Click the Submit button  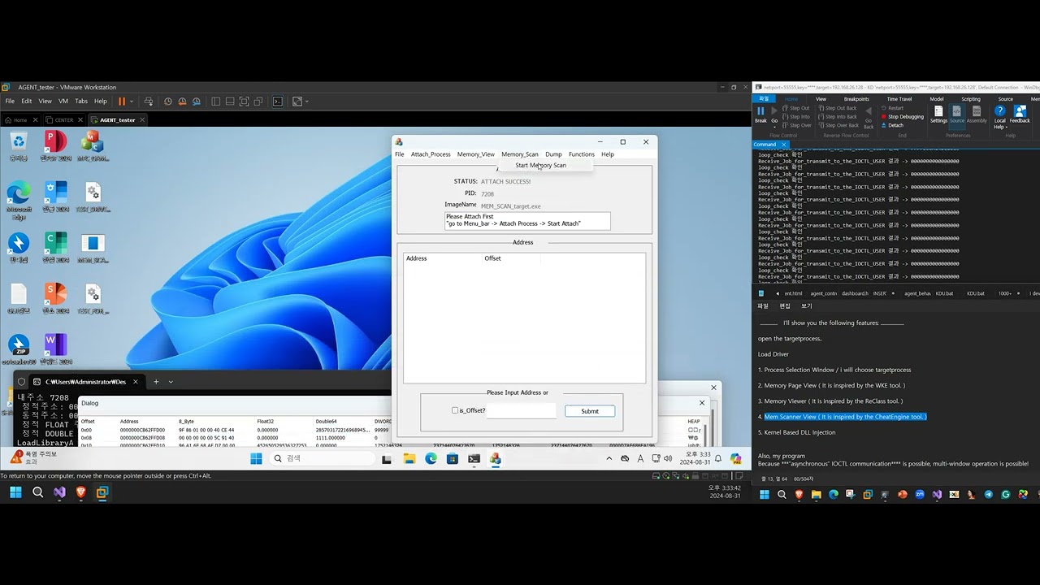pos(590,411)
